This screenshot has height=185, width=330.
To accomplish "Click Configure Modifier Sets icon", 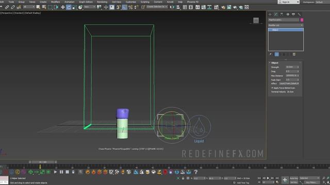I will click(x=294, y=54).
